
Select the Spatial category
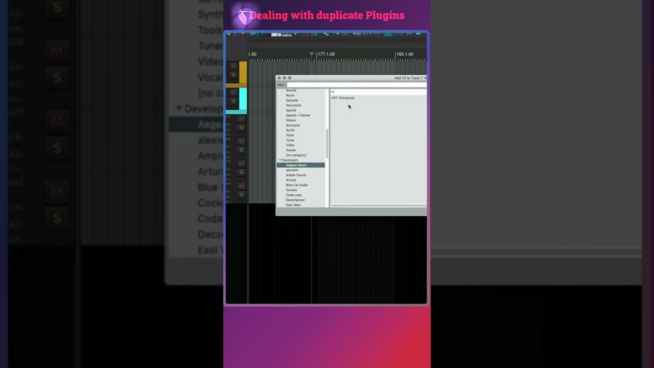291,110
